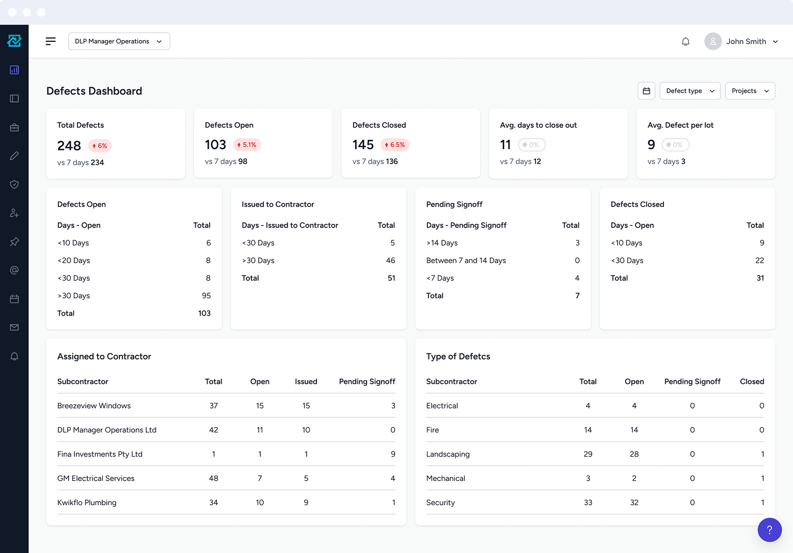
Task: Expand the Projects filter dropdown
Action: click(750, 90)
